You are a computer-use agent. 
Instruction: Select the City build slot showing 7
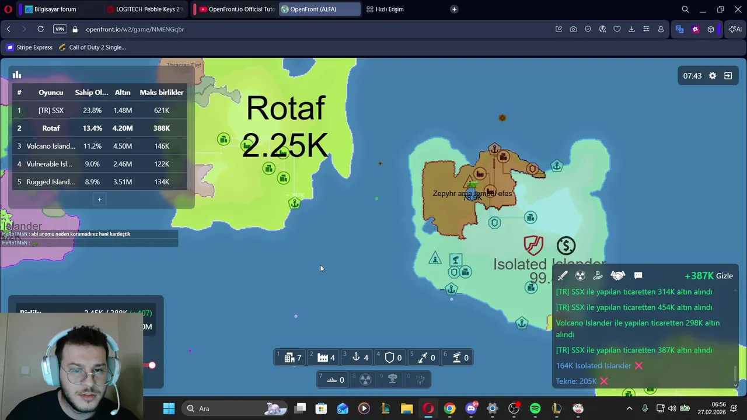290,358
